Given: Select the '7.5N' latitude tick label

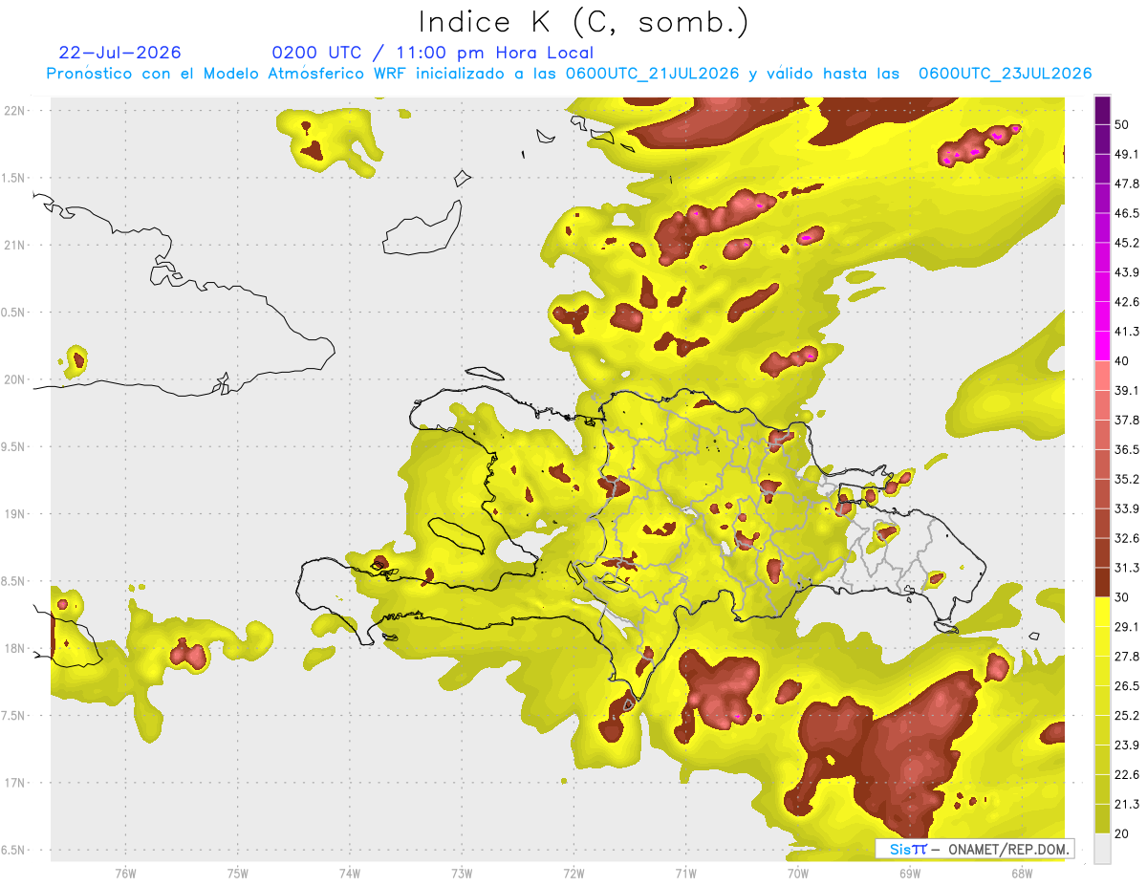Looking at the screenshot, I should (x=13, y=716).
